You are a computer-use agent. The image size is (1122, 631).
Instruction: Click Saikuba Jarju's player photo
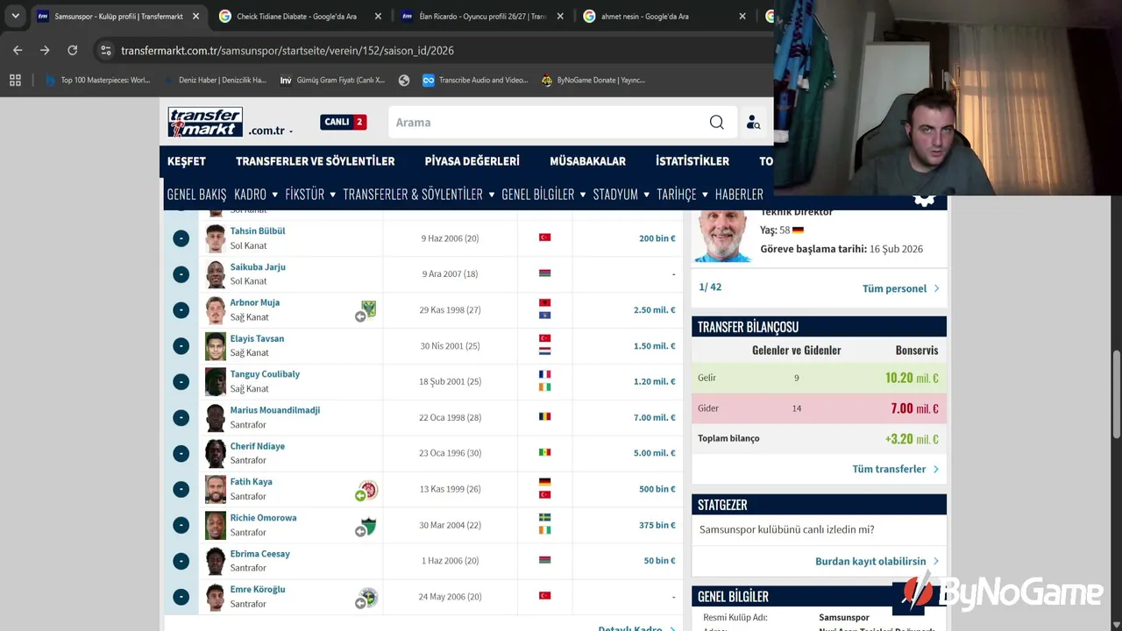coord(215,274)
